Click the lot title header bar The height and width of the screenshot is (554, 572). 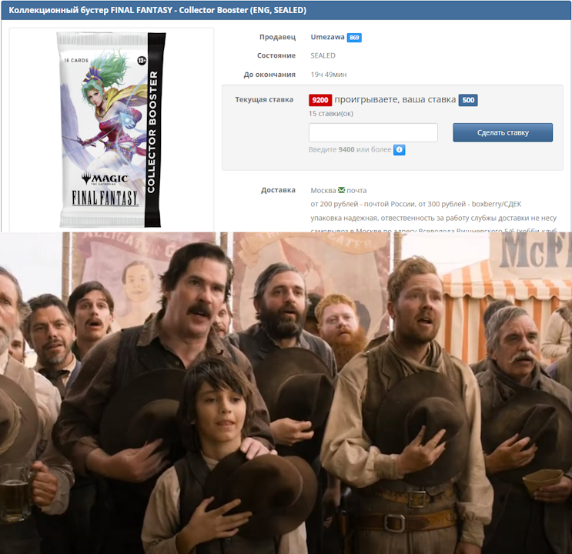tap(286, 11)
